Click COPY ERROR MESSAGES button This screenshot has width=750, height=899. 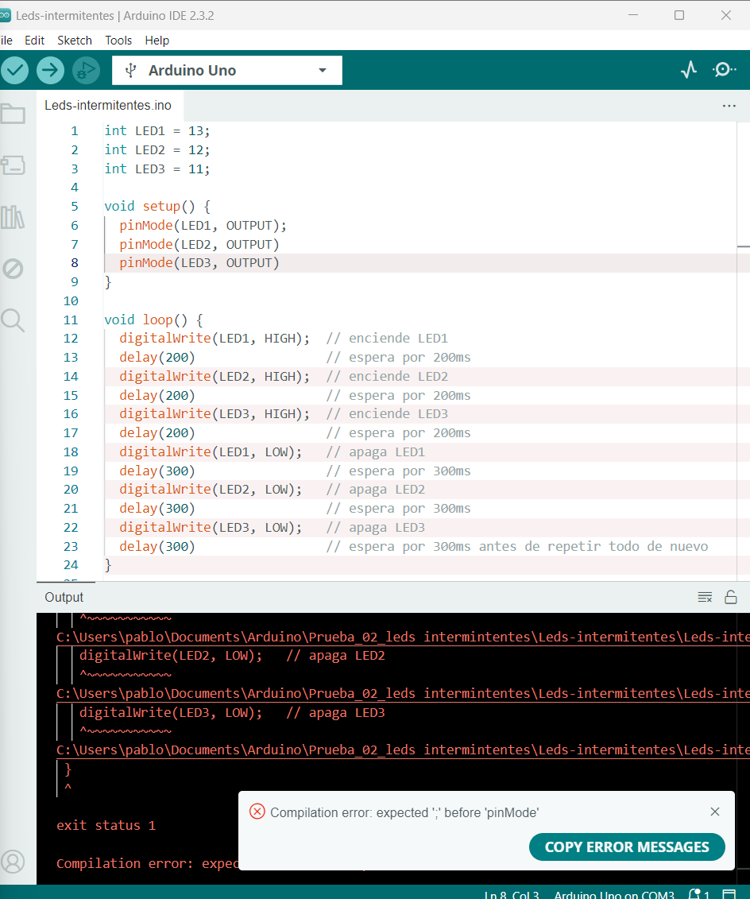click(x=627, y=847)
